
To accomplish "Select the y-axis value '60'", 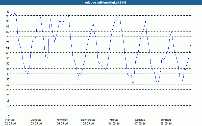I will [8, 53].
